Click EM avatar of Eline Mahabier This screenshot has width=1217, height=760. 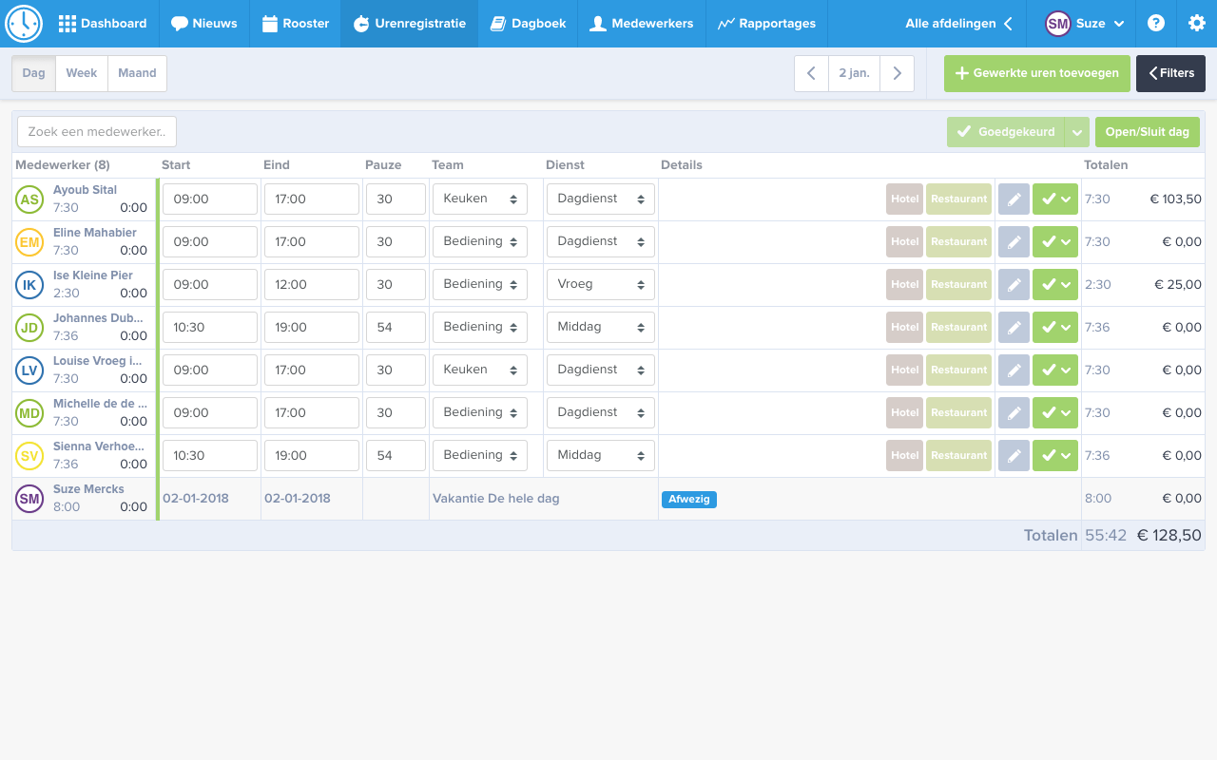point(29,242)
